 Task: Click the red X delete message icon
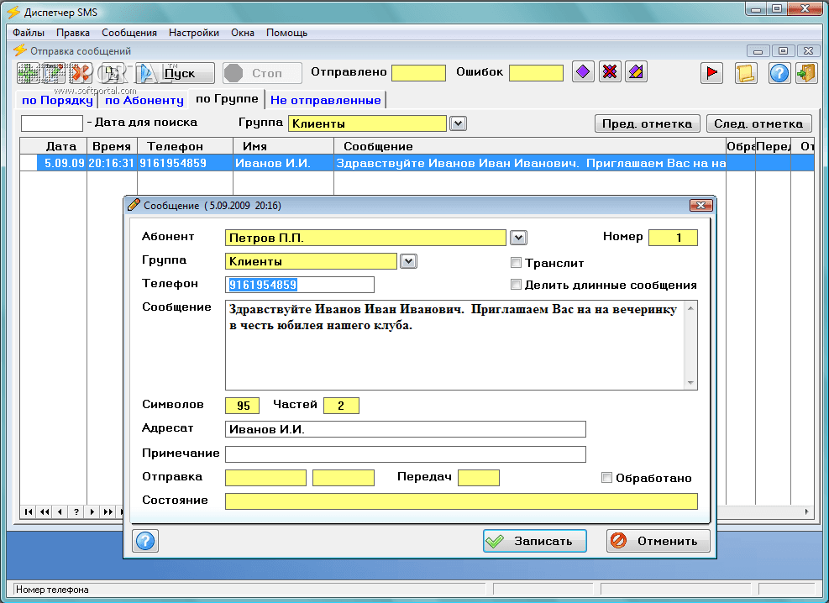pos(81,73)
